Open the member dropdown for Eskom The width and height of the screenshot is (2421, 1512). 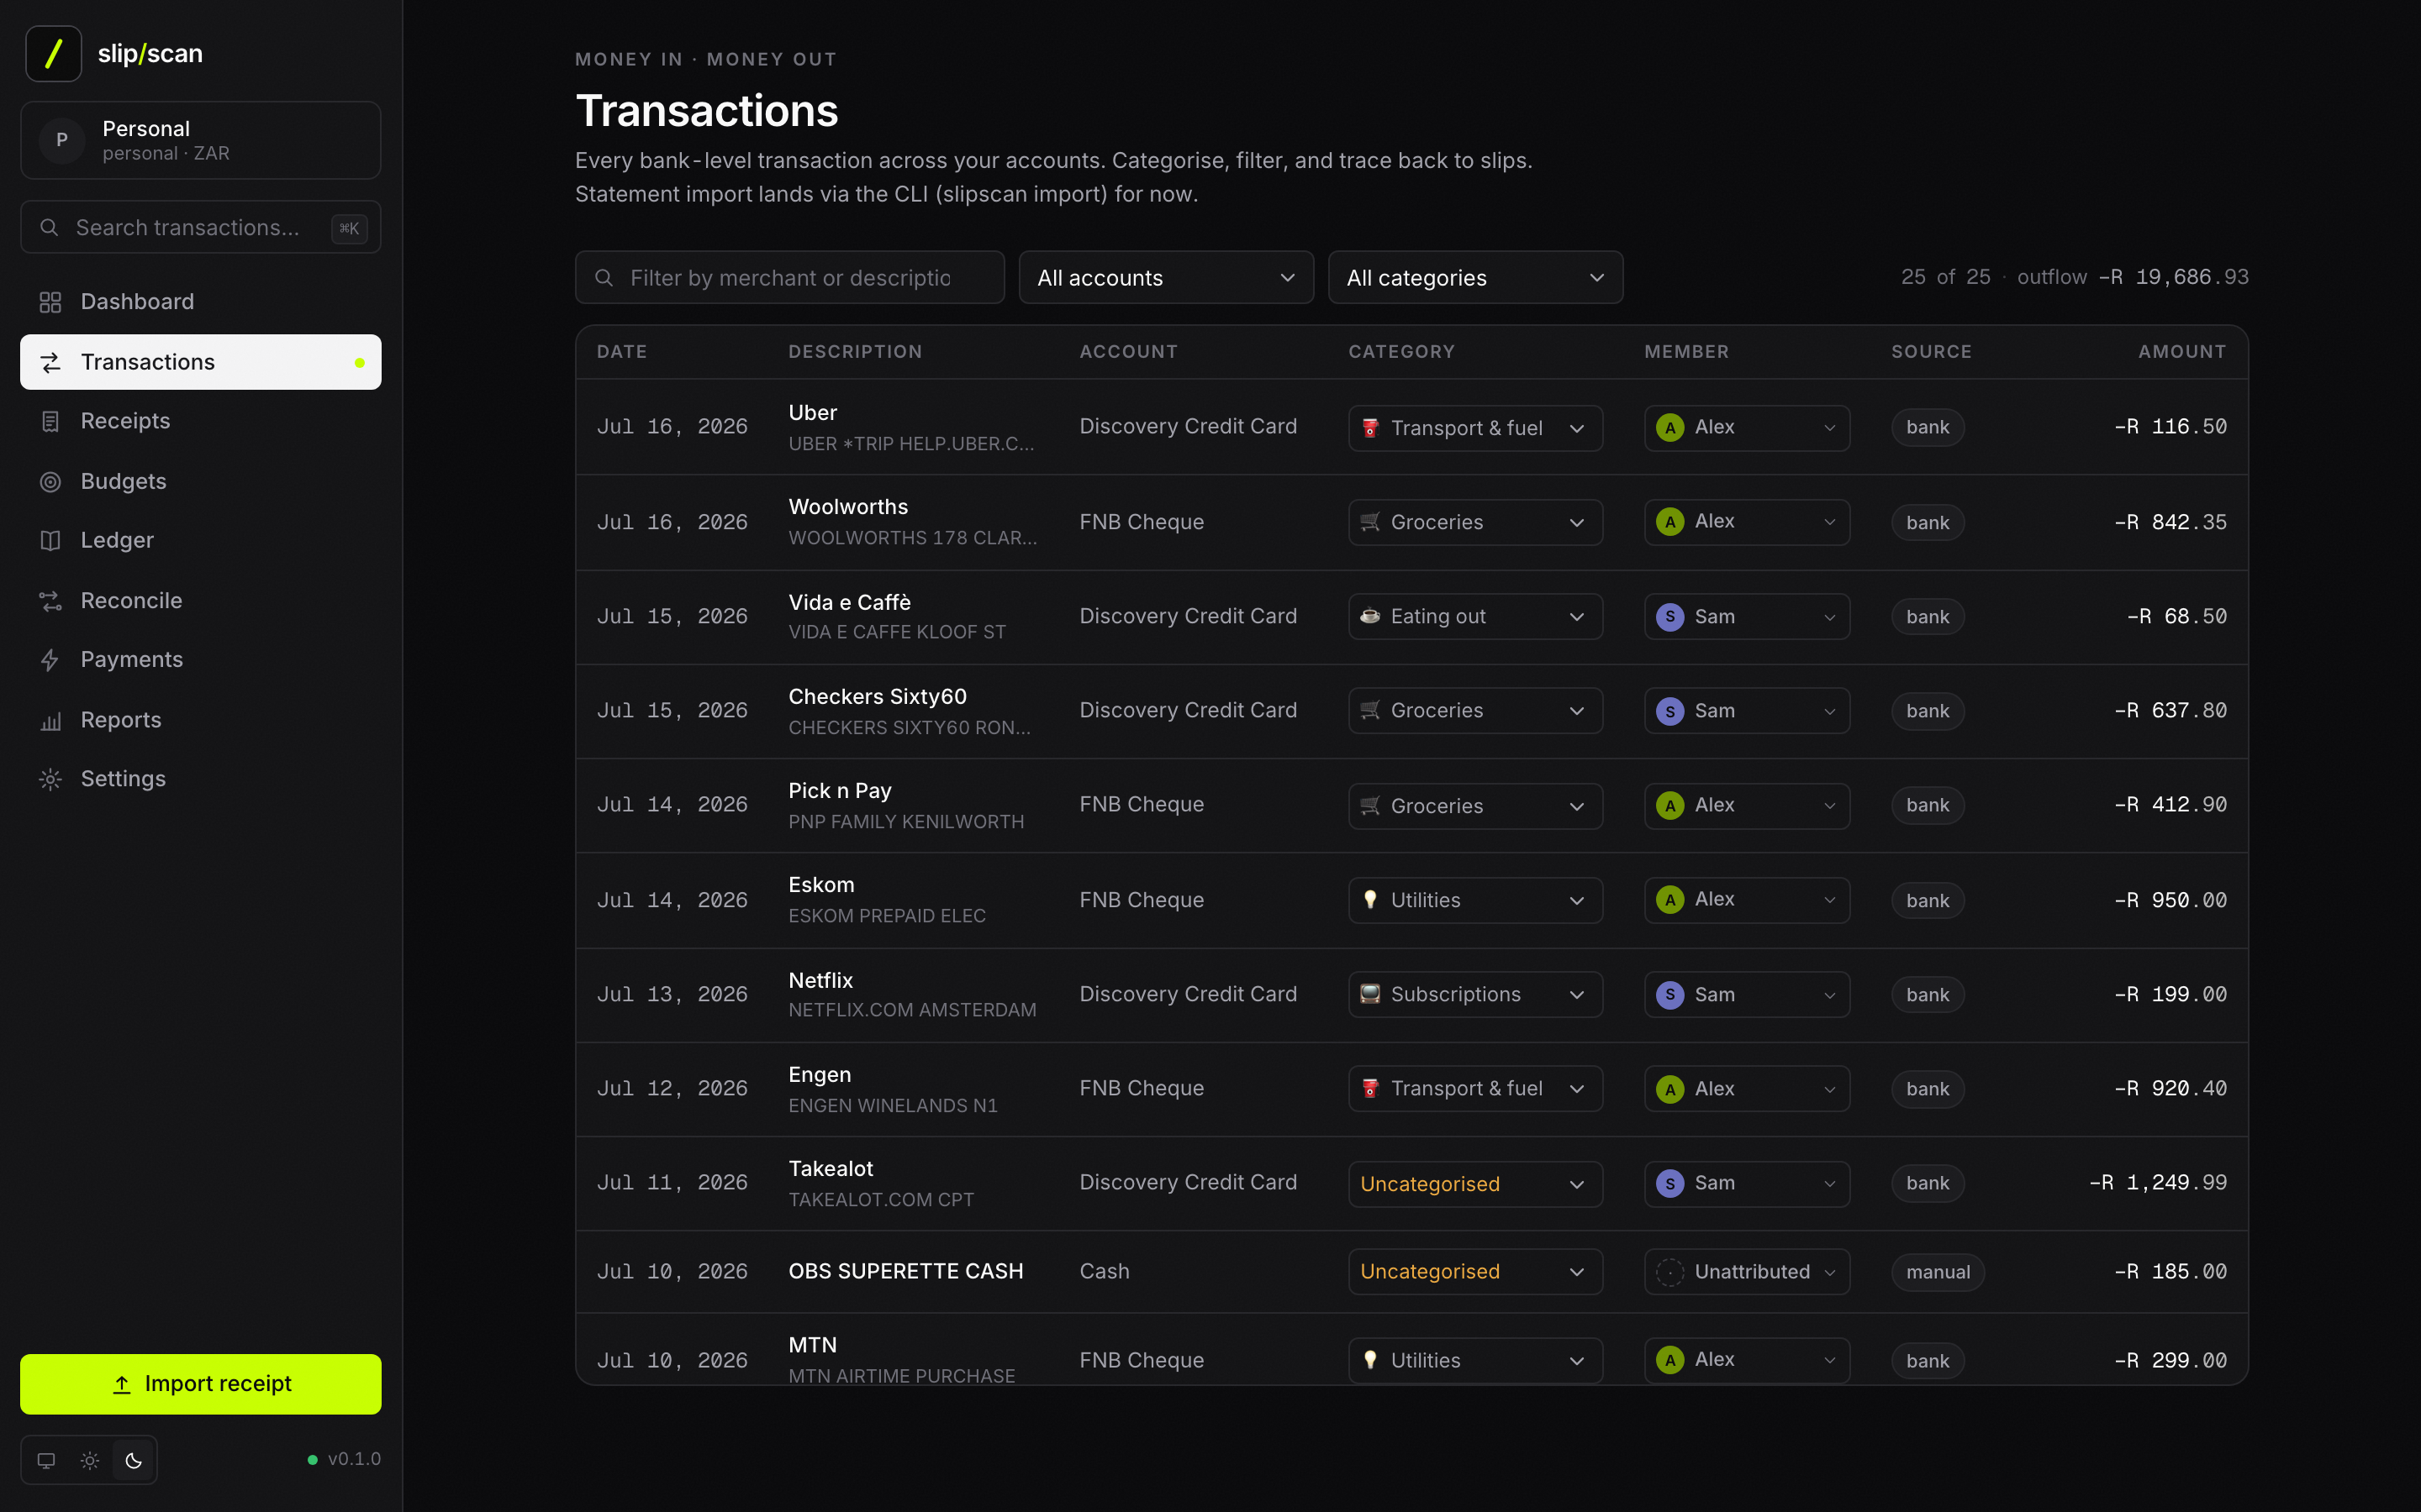point(1747,900)
